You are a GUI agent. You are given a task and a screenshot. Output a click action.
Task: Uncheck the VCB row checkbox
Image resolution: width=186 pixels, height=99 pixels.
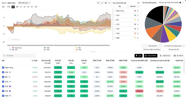click(3, 72)
